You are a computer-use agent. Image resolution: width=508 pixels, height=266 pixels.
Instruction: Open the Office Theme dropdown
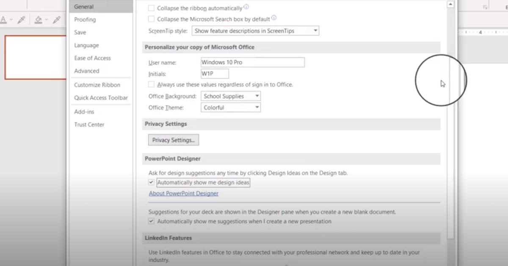[231, 108]
